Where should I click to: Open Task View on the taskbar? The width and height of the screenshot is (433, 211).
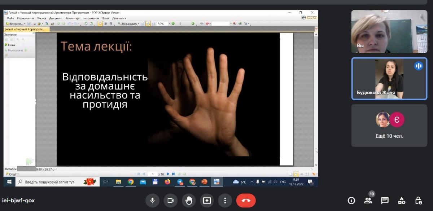pos(105,182)
